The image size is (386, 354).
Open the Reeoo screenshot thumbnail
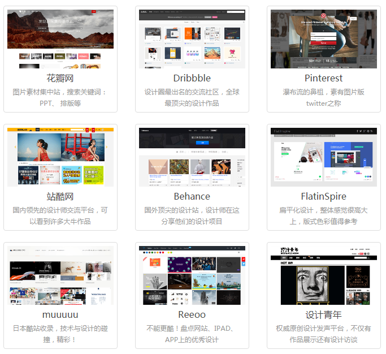(192, 275)
